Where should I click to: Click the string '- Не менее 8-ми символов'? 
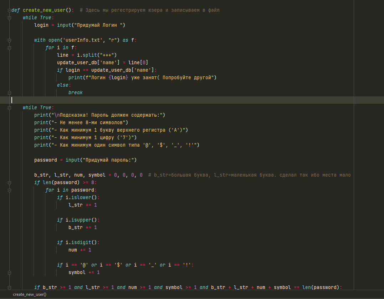(88, 122)
